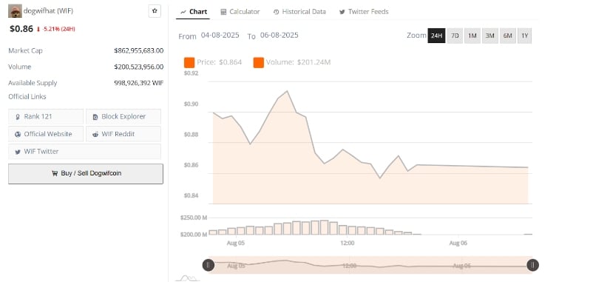Image resolution: width=610 pixels, height=282 pixels.
Task: Select the 7D zoom option
Action: pos(455,36)
